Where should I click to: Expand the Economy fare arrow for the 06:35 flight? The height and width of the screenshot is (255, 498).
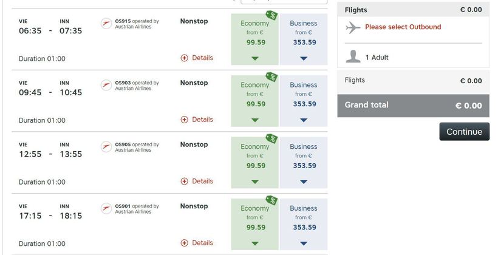(255, 58)
